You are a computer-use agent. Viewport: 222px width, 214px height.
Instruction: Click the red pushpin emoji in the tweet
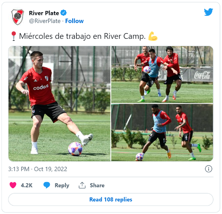tap(14, 36)
